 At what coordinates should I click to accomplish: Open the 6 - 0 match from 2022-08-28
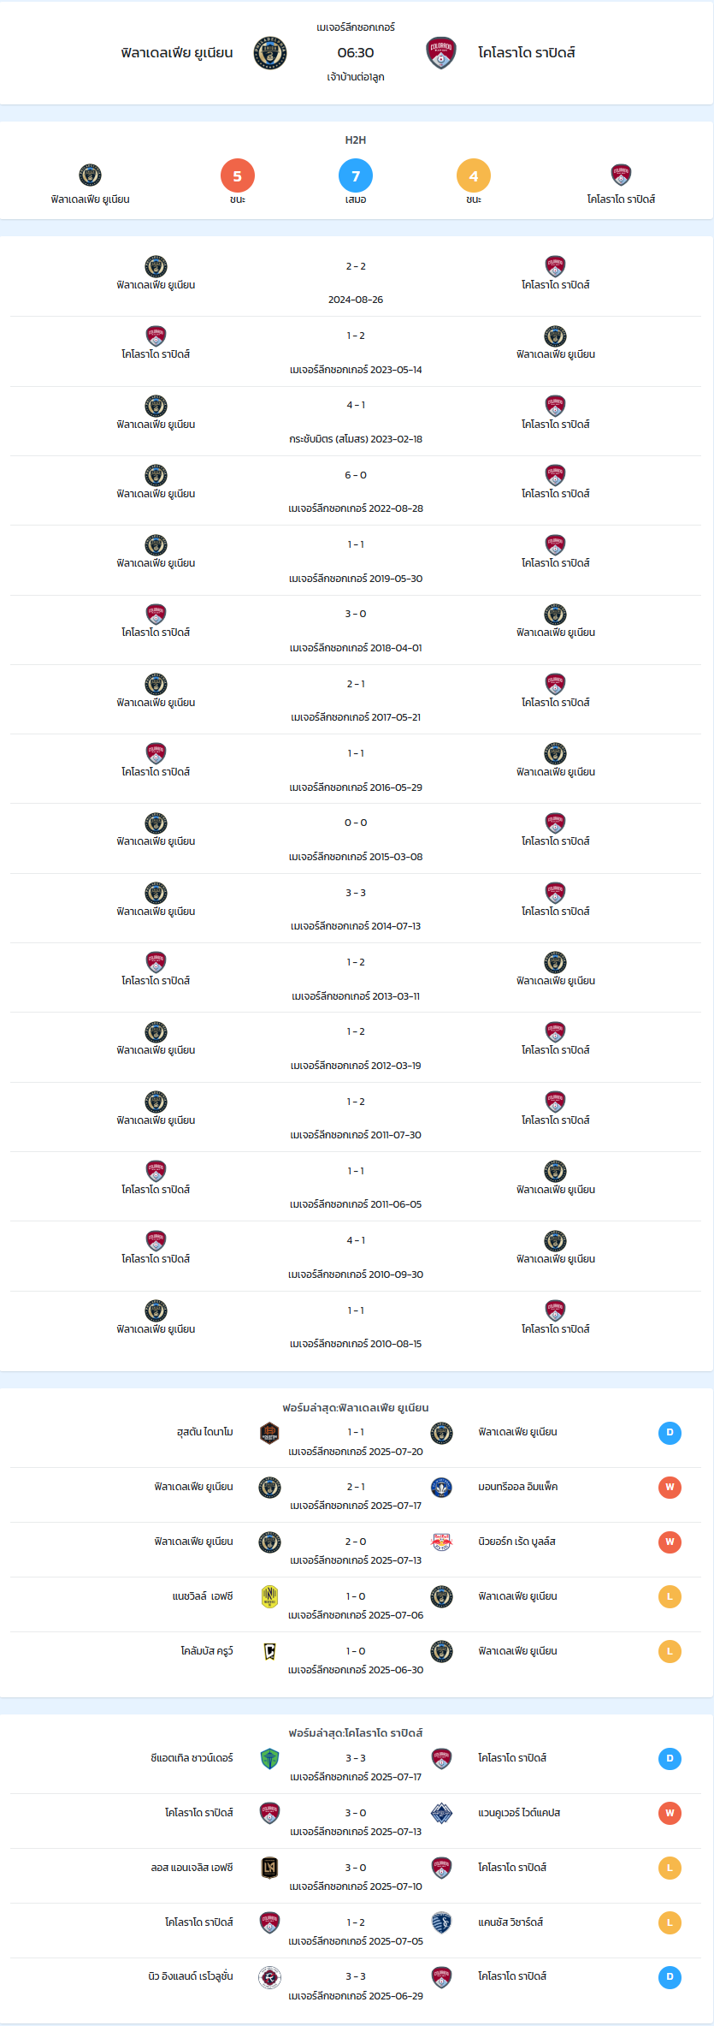click(356, 491)
